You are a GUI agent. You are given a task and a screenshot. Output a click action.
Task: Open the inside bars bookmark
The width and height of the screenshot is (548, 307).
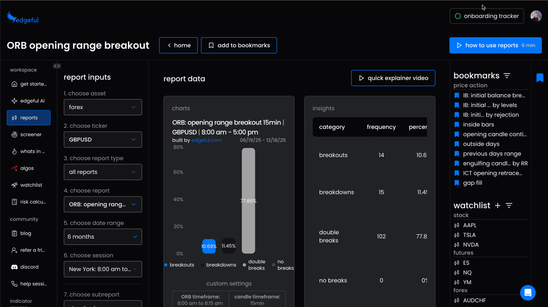click(x=478, y=125)
